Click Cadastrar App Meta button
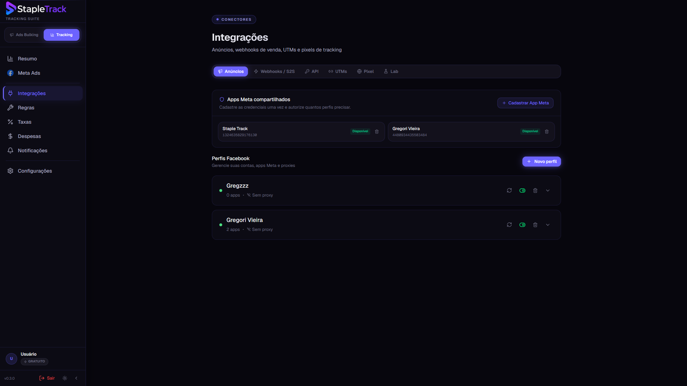The width and height of the screenshot is (687, 386). 525,103
